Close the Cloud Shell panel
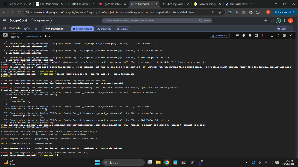The height and width of the screenshot is (167, 298). tap(291, 35)
